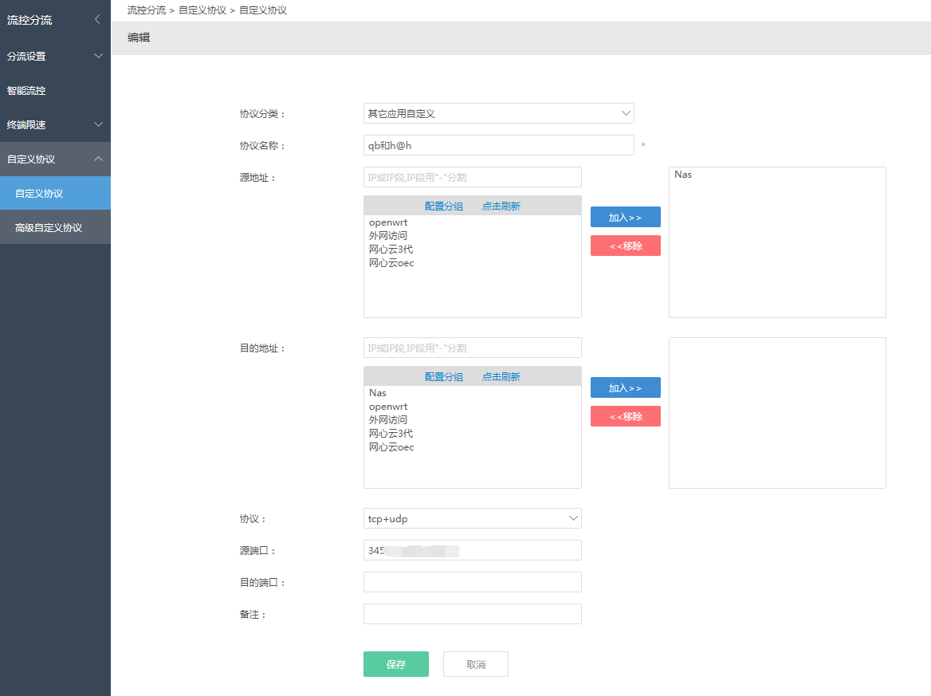Viewport: 931px width, 696px height.
Task: Expand the 终端限速 menu section
Action: point(55,125)
